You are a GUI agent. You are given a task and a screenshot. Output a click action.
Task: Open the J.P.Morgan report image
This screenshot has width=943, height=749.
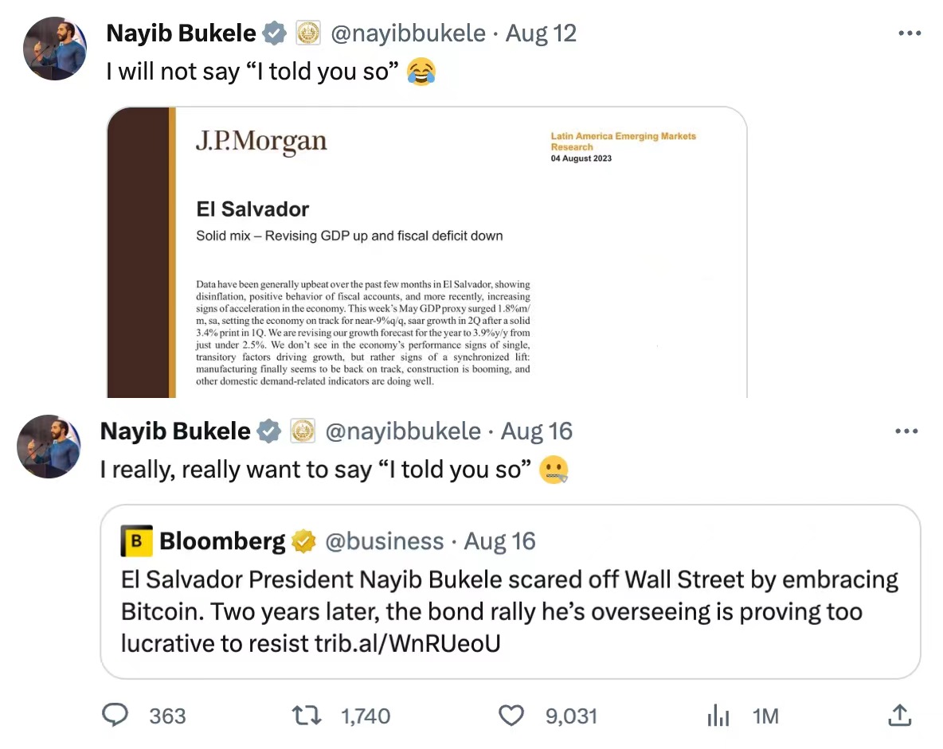coord(427,252)
